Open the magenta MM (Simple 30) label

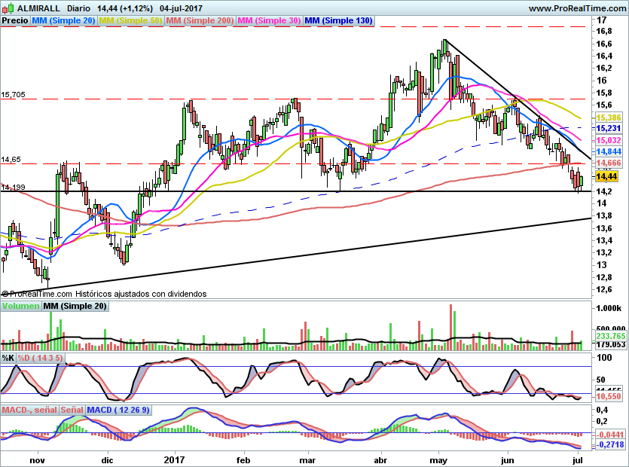click(269, 21)
